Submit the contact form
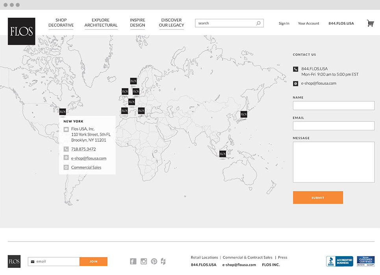 pos(318,198)
